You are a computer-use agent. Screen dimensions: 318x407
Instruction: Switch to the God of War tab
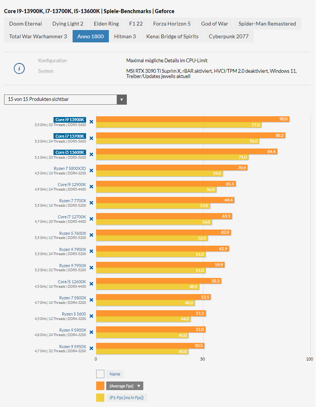(214, 24)
